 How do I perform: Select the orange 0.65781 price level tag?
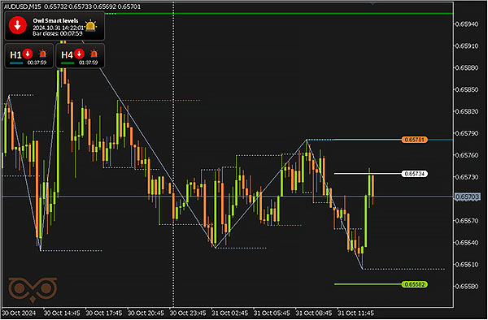point(414,140)
